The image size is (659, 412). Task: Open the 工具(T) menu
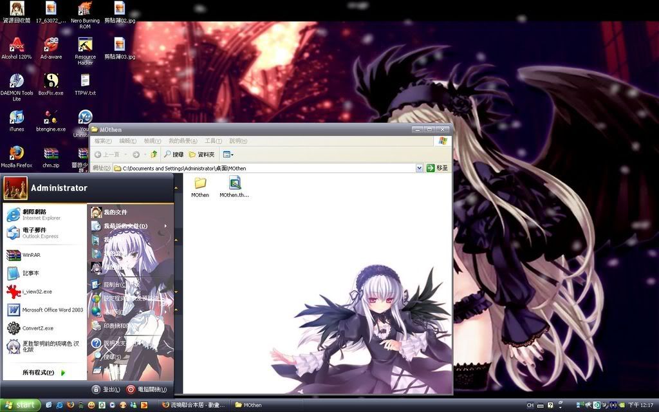point(213,141)
